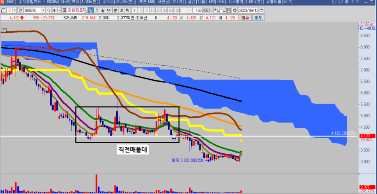This screenshot has width=377, height=194.
Task: Click the 매수 buy button
Action: [245, 18]
